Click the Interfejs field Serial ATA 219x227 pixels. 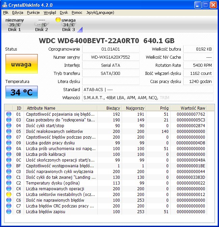pyautogui.click(x=111, y=65)
